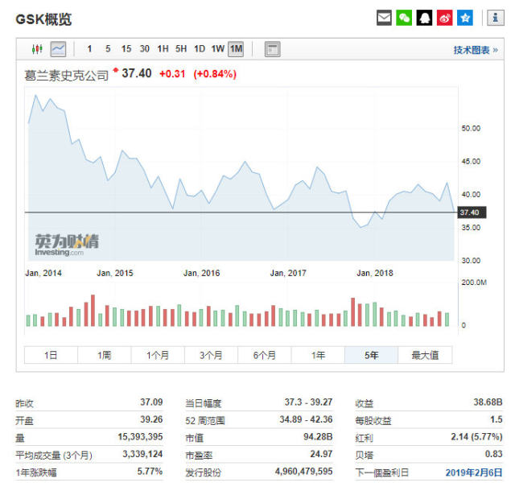Click the 52-week range 34.89 - 42.36
Image resolution: width=515 pixels, height=491 pixels.
tap(306, 419)
